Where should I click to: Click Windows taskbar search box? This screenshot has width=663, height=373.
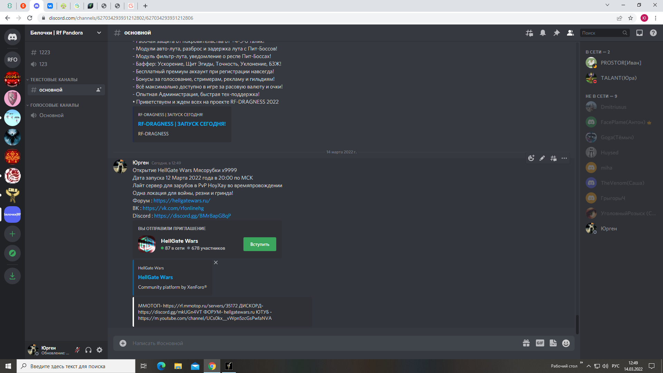[76, 366]
